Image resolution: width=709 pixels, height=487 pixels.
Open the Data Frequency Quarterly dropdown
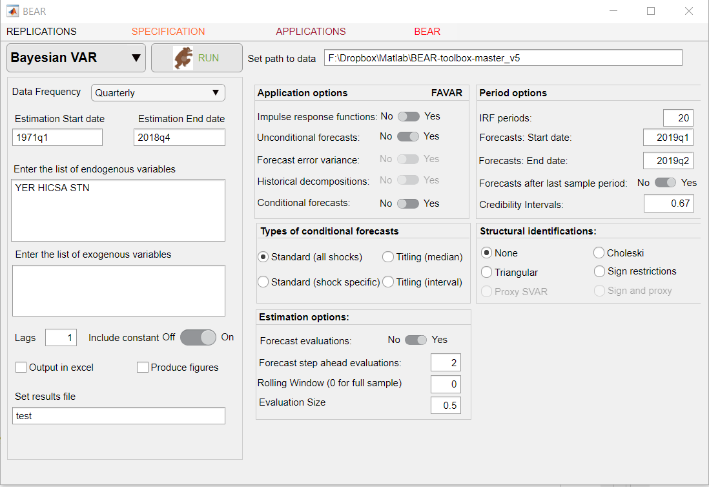tap(158, 93)
